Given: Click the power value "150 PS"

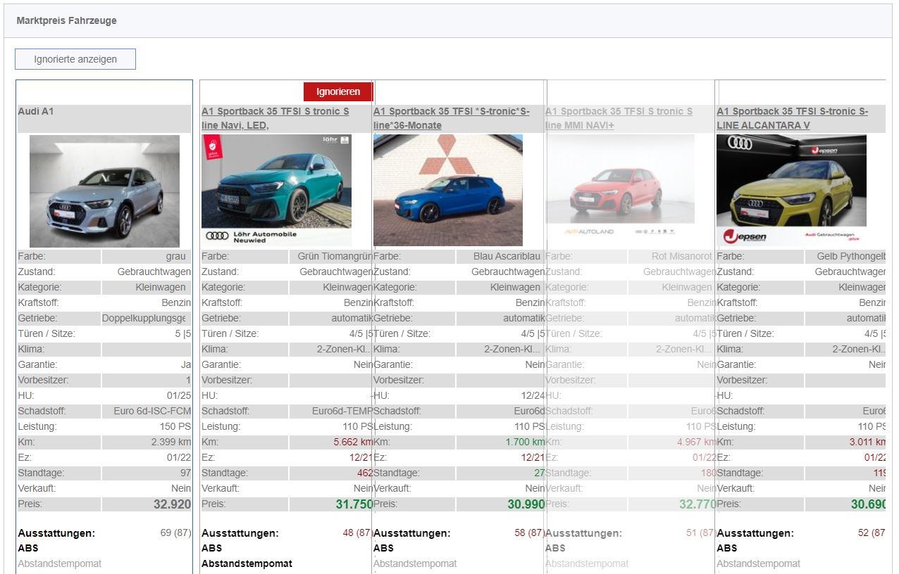Looking at the screenshot, I should coord(175,427).
